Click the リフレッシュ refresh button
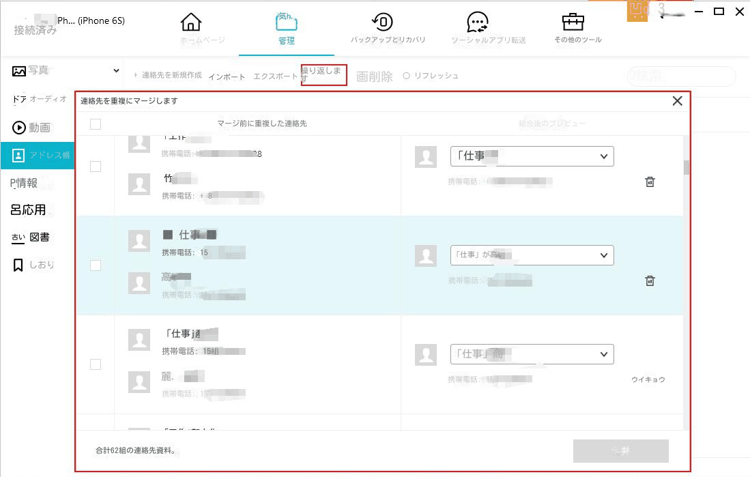Screen dimensions: 750x477 [431, 76]
